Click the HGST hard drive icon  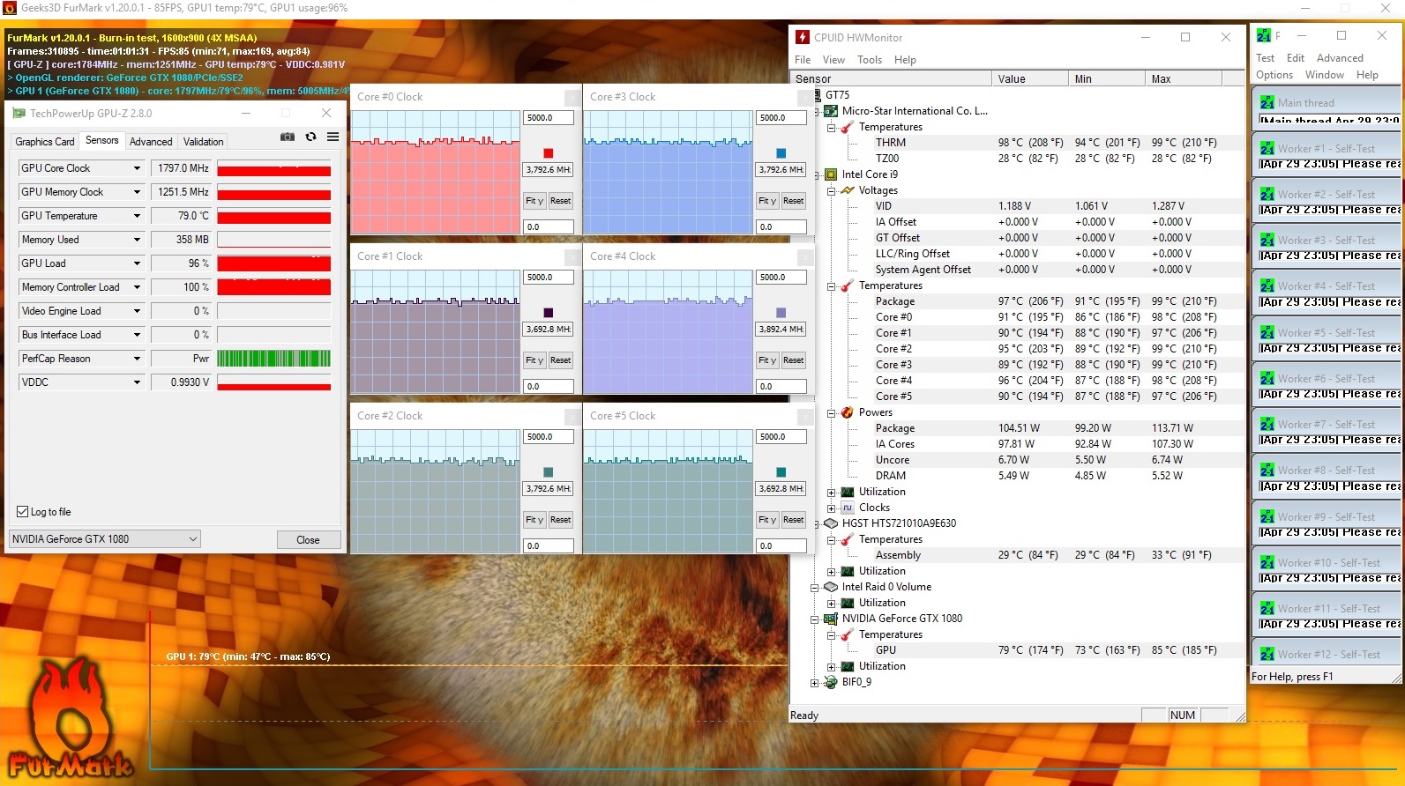tap(831, 523)
